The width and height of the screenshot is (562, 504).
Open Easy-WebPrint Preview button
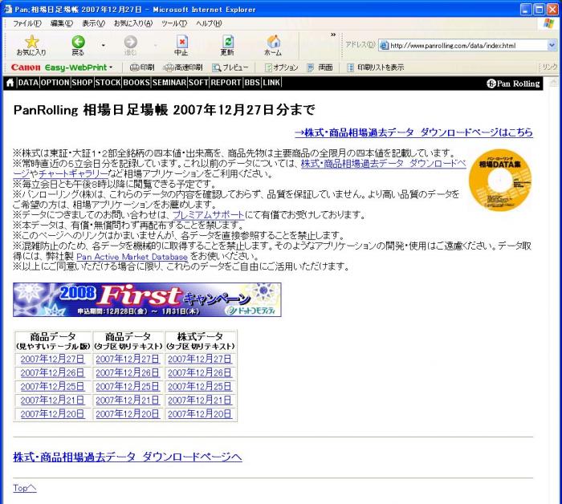[234, 67]
